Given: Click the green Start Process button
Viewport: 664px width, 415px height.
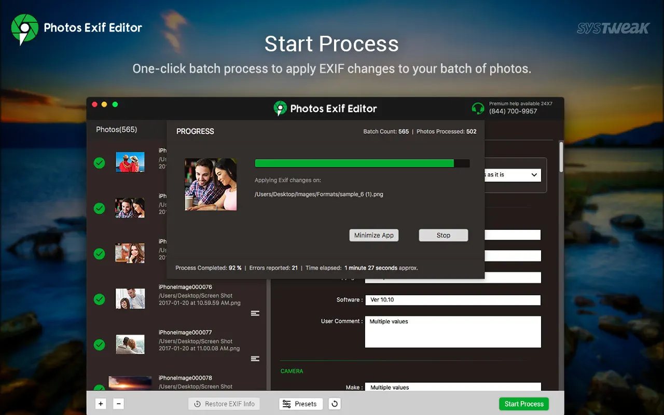Looking at the screenshot, I should click(x=523, y=404).
